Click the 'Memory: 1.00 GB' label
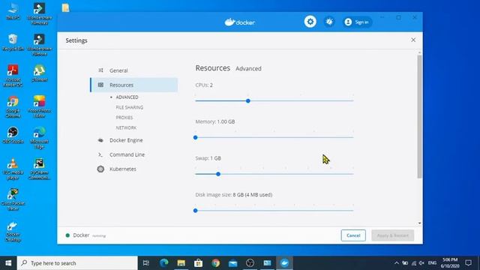The height and width of the screenshot is (270, 480). coord(215,121)
